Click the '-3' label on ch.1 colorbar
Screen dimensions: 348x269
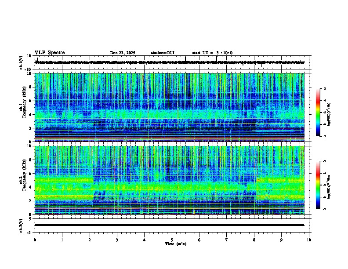coord(324,88)
